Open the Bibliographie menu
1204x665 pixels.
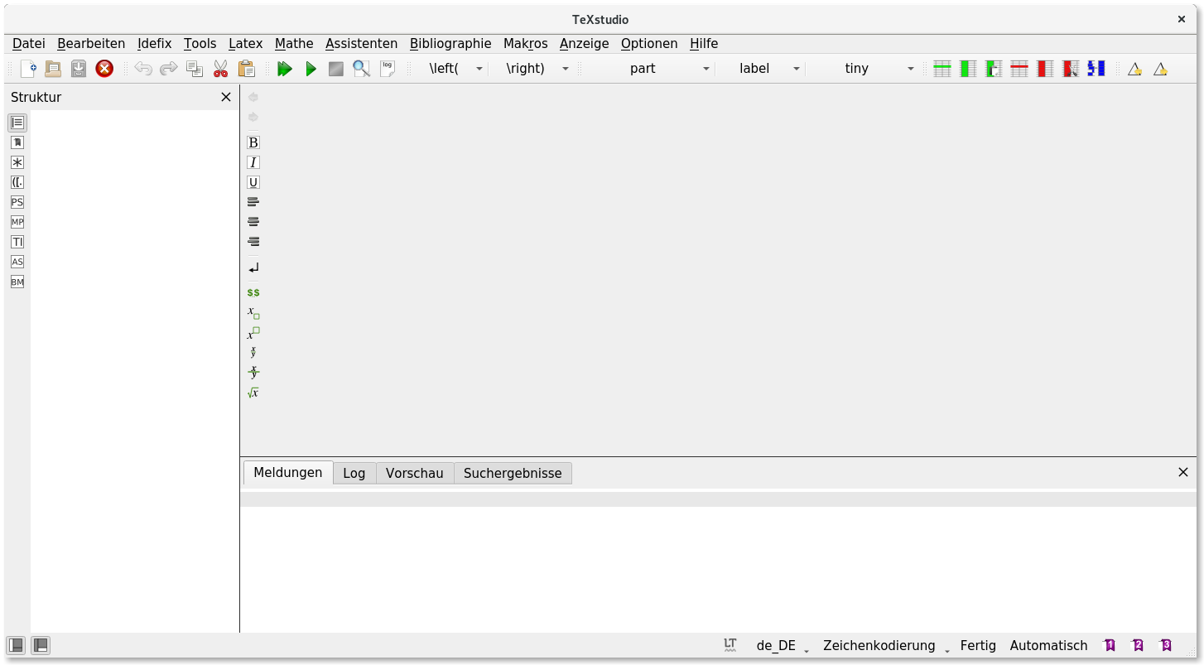[x=450, y=44]
